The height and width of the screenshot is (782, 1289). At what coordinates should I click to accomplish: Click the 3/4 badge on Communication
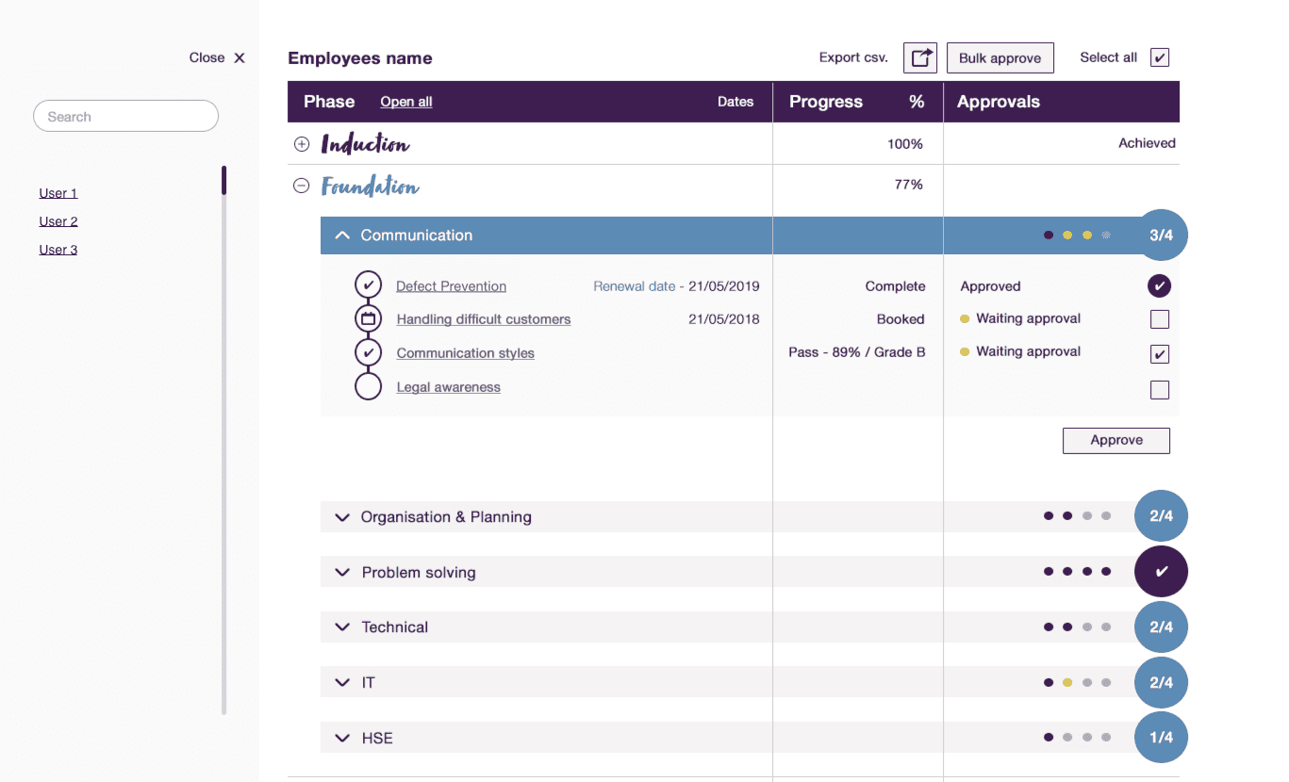click(1161, 236)
